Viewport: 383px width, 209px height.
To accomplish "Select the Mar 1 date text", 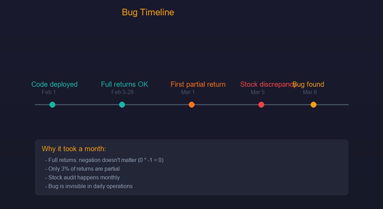I will (x=188, y=92).
